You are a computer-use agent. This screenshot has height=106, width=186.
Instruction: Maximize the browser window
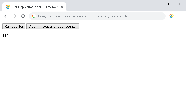point(167,4)
